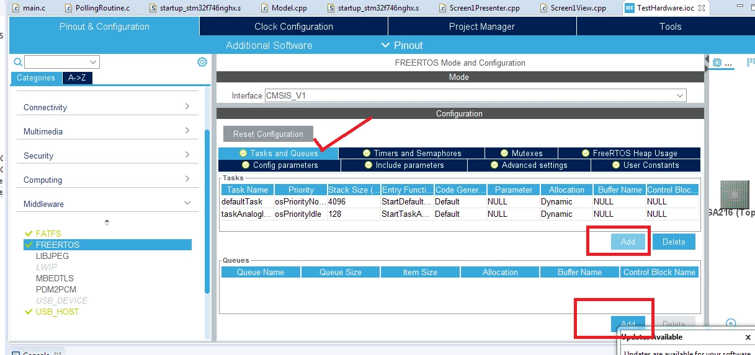Select USB_HOST middleware

pyautogui.click(x=57, y=312)
